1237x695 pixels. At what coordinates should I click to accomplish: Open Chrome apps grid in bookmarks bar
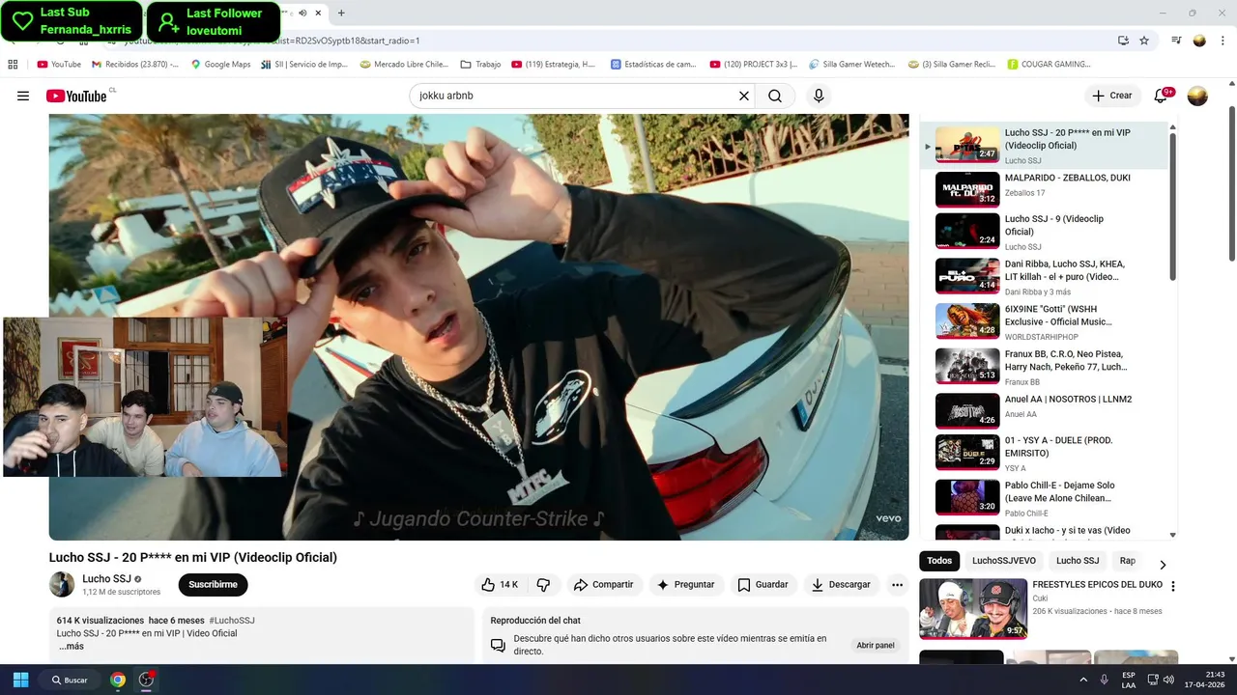point(13,65)
